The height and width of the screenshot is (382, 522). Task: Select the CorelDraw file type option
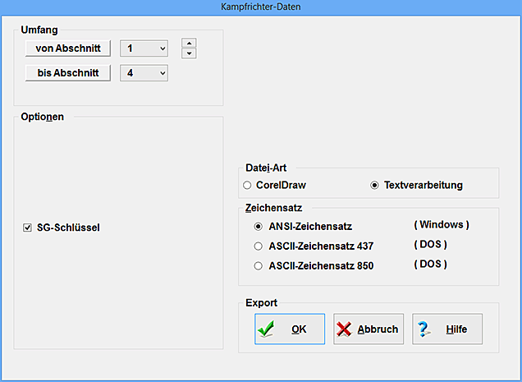coord(247,186)
